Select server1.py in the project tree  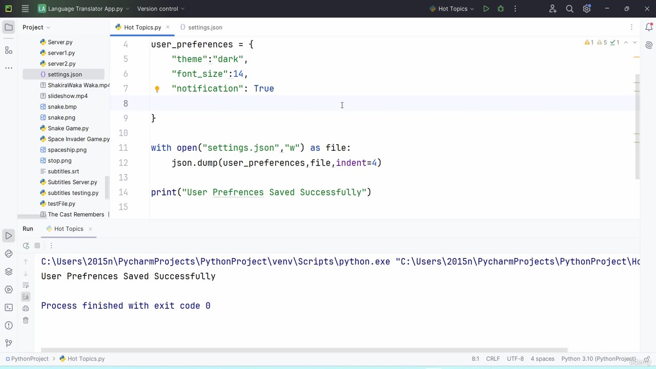(61, 53)
